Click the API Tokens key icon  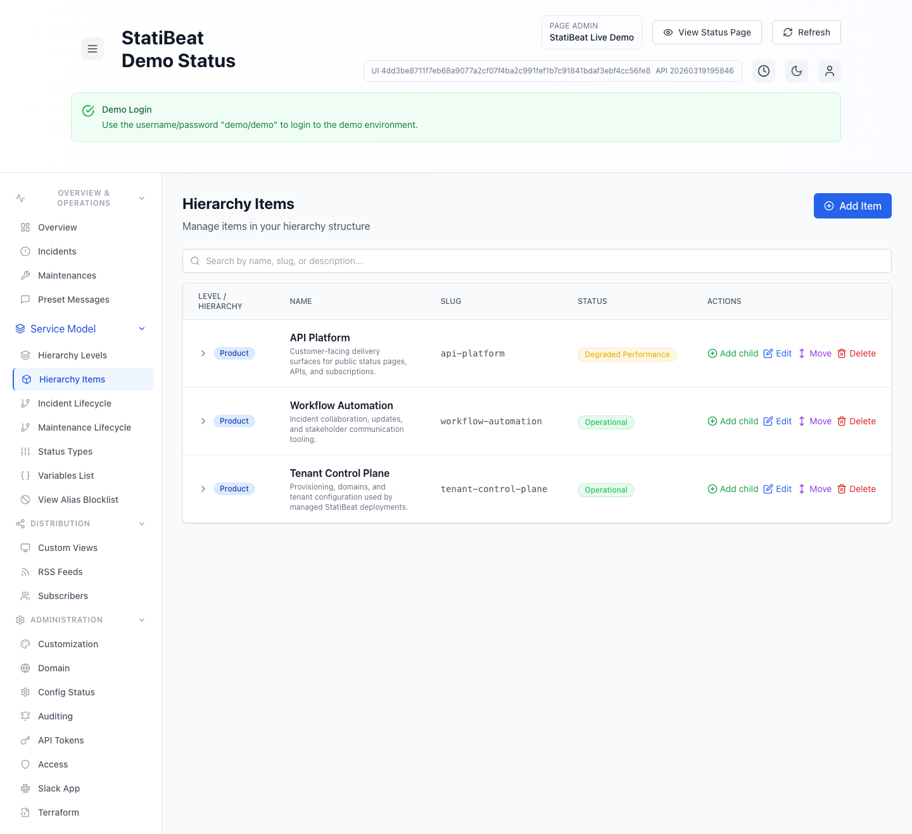(25, 740)
